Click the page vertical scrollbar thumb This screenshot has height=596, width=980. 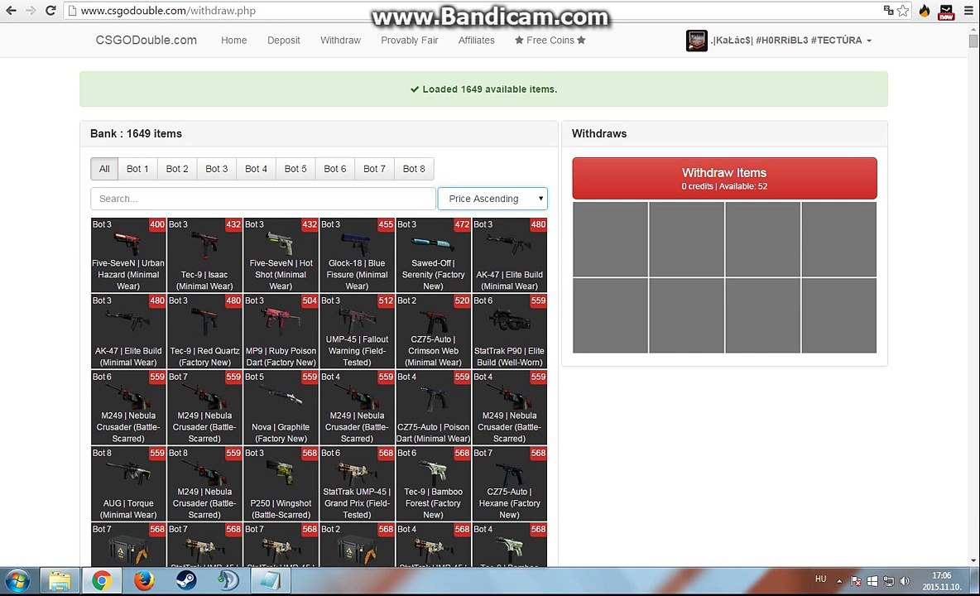pyautogui.click(x=973, y=41)
